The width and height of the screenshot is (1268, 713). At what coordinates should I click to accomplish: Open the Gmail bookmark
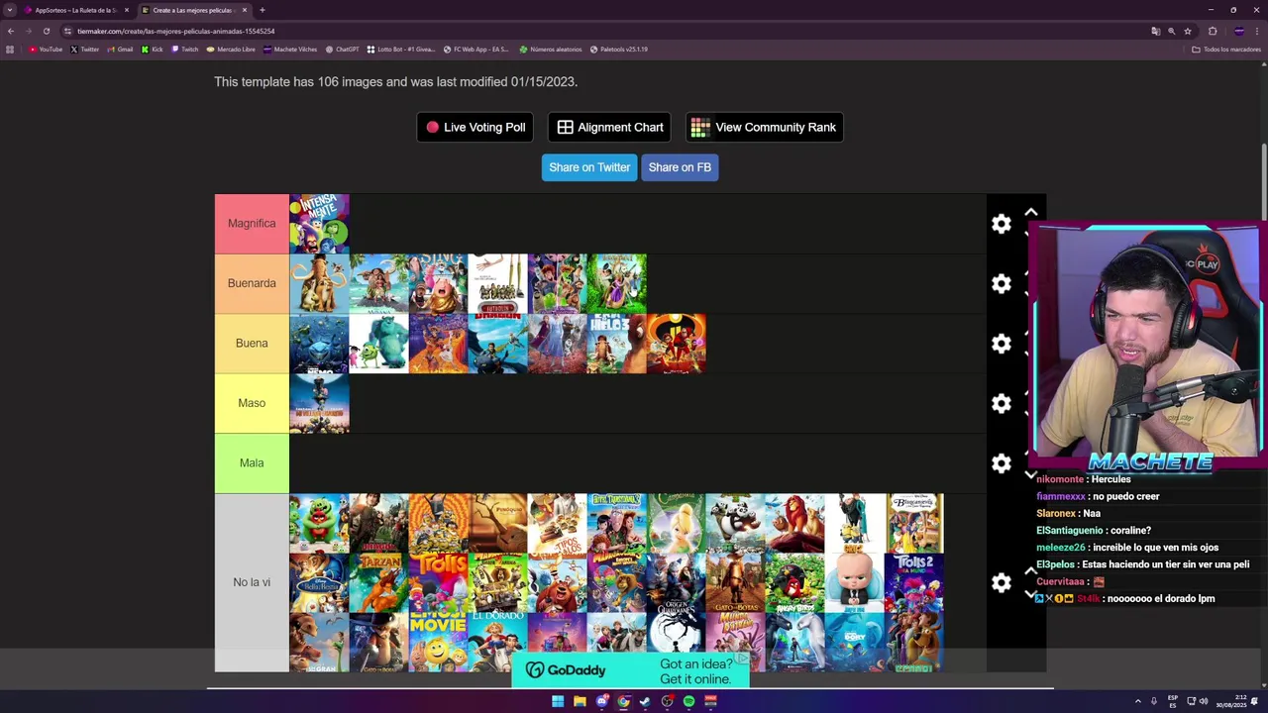(x=120, y=49)
